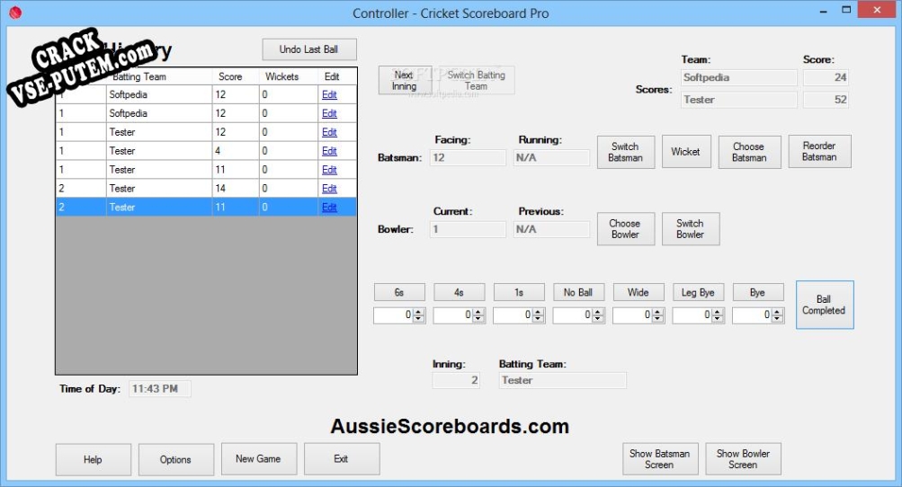Click the Batting Team column header
Screen dimensions: 902x487
(159, 76)
